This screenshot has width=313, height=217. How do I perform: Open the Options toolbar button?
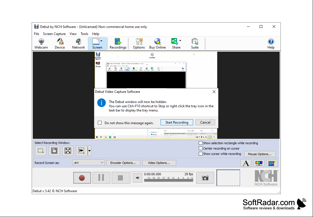point(139,44)
